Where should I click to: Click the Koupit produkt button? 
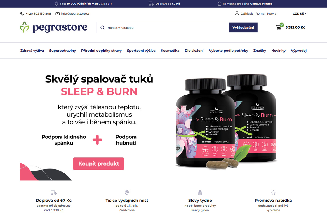(x=98, y=164)
